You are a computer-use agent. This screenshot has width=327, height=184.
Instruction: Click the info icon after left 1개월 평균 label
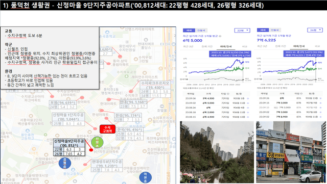pos(220,36)
